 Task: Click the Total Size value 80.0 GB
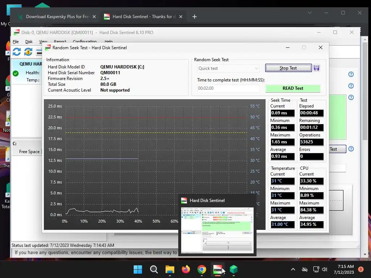coord(108,84)
